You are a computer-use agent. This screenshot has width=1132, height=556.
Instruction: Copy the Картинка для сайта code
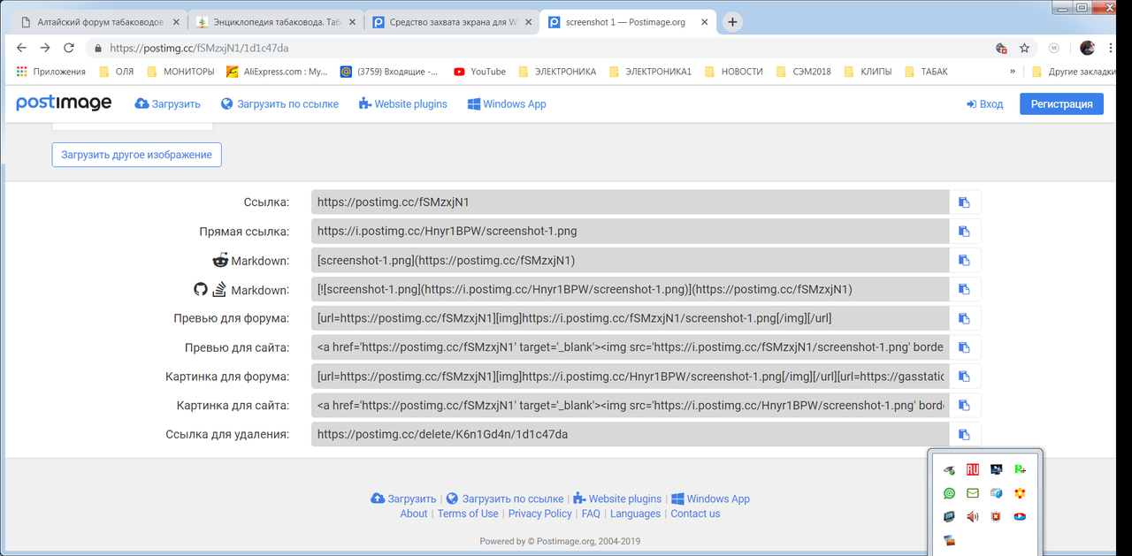point(965,406)
